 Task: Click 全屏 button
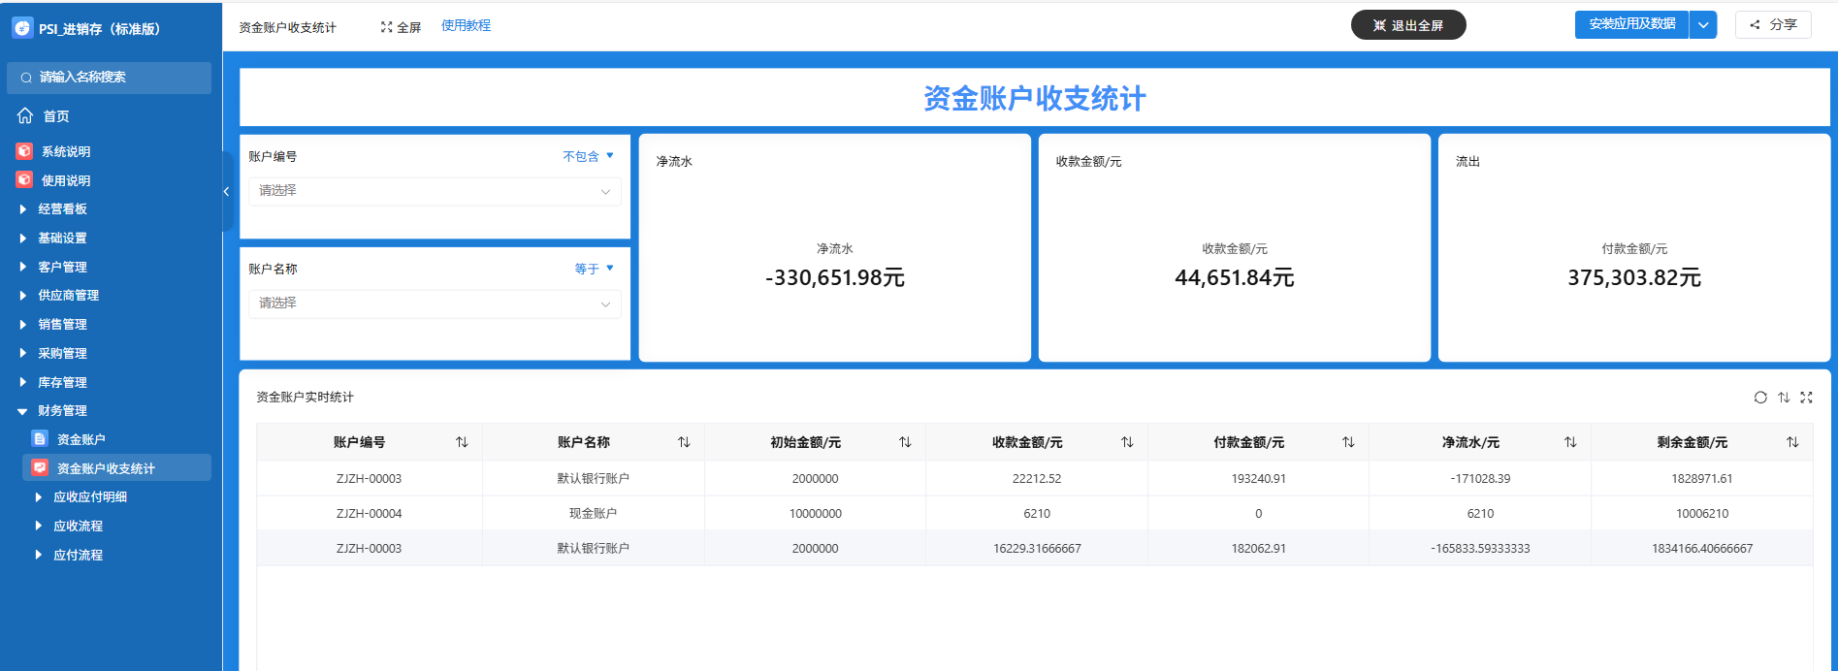click(x=401, y=27)
